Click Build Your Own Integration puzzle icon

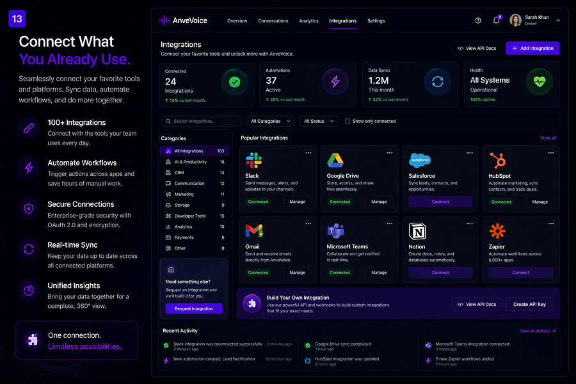point(252,303)
